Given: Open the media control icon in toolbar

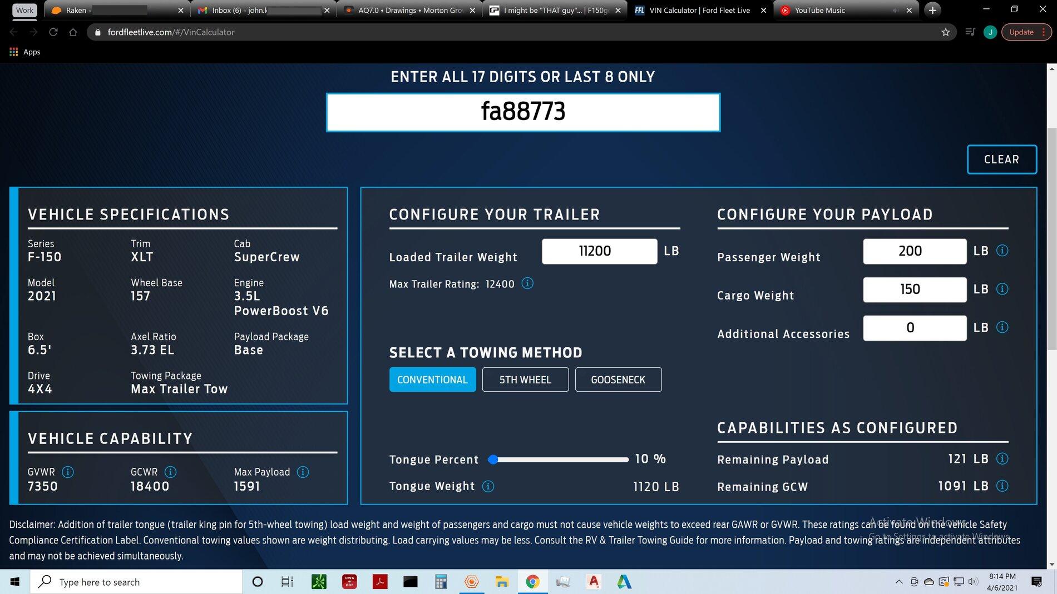Looking at the screenshot, I should pyautogui.click(x=970, y=32).
